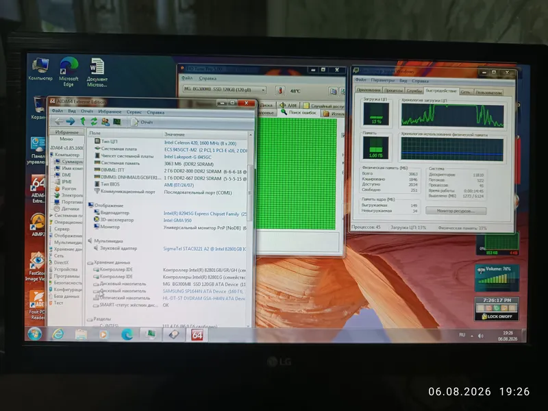This screenshot has width=548, height=411.
Task: Collapse the Компьютер tree node in AIDA64
Action: (x=52, y=155)
